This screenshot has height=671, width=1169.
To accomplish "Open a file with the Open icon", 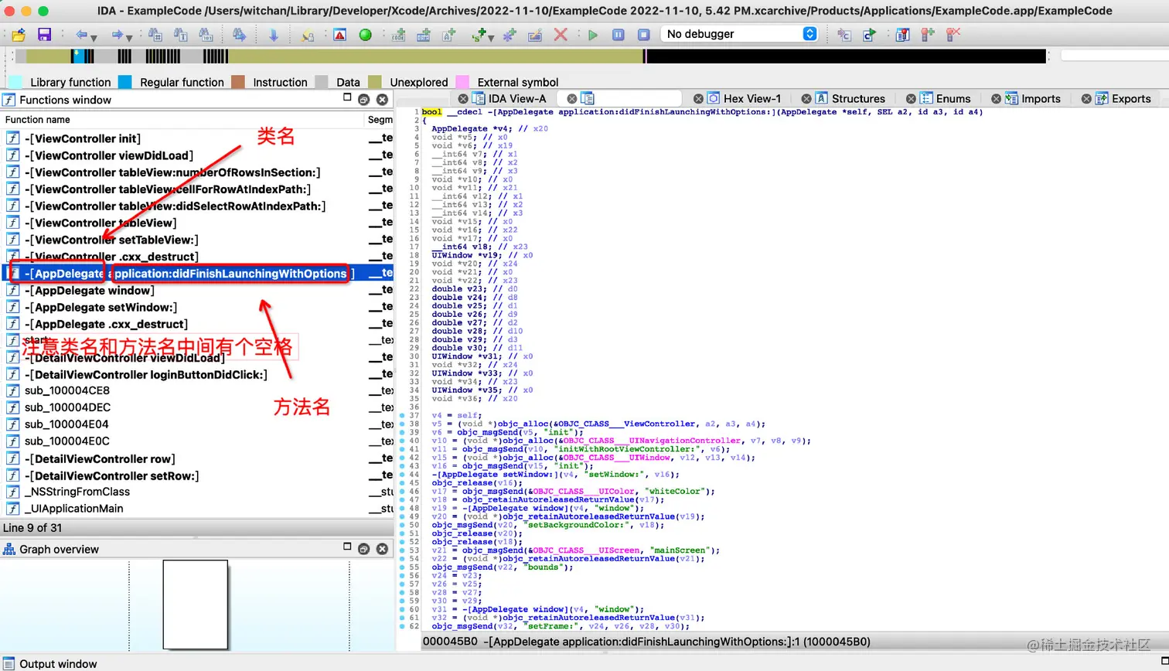I will tap(17, 34).
